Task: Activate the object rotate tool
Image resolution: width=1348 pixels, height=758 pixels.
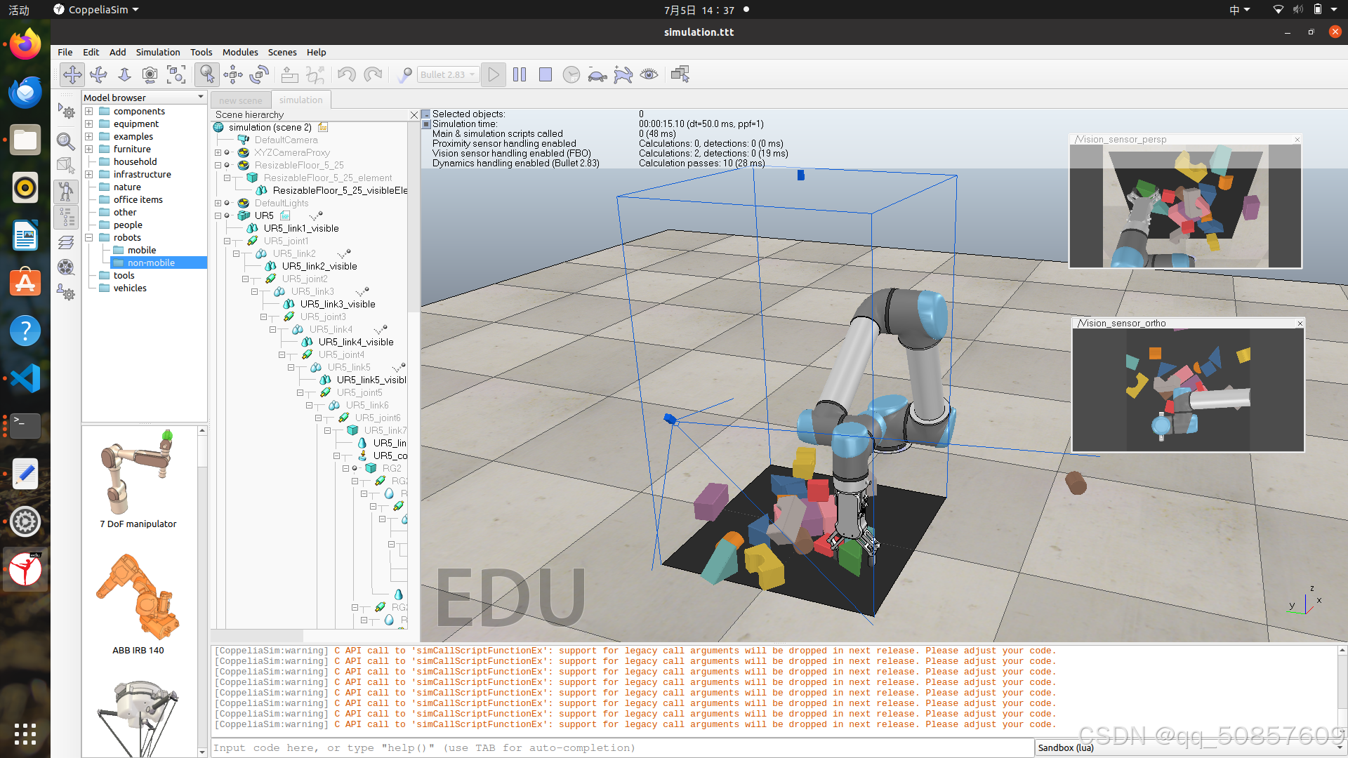Action: coord(259,74)
